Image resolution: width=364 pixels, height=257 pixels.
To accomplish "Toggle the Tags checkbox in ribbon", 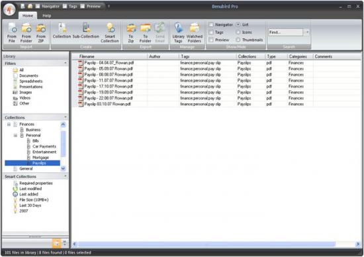I will coord(211,32).
